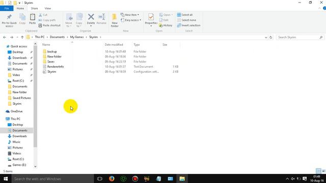Show hidden tray icons chevron

pyautogui.click(x=287, y=178)
